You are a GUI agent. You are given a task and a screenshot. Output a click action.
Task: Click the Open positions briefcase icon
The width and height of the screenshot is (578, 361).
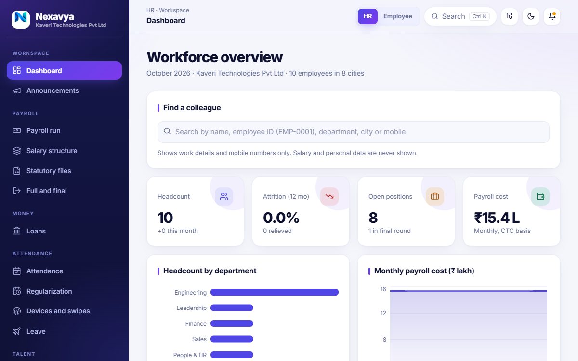[435, 196]
